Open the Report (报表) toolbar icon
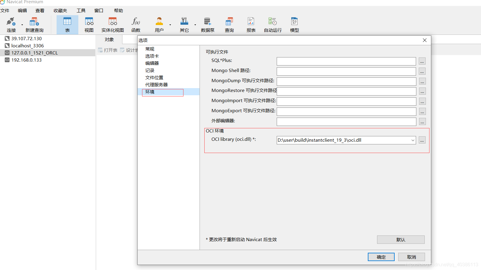This screenshot has width=481, height=270. (x=251, y=25)
